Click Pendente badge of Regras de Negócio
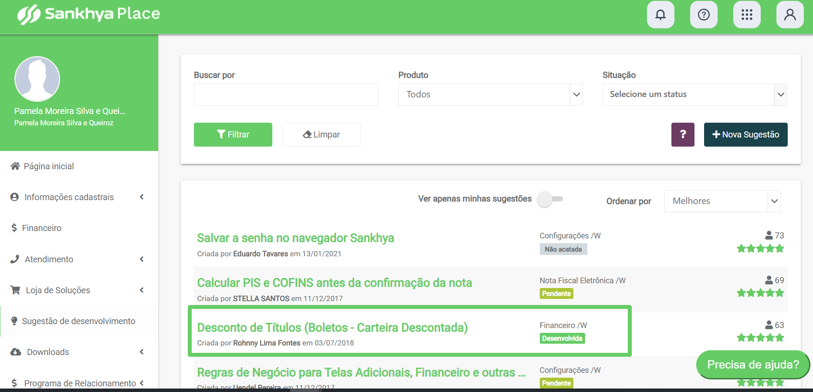 tap(556, 383)
